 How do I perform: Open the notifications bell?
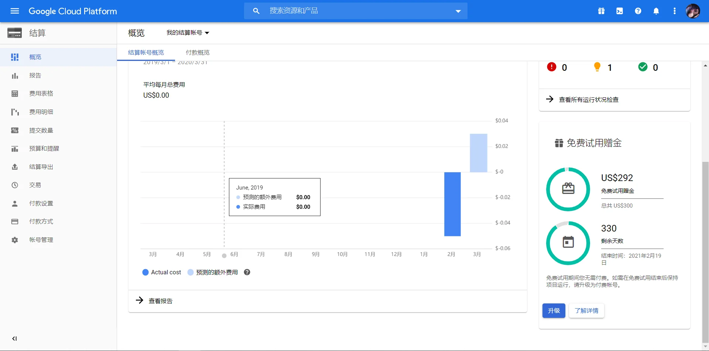point(656,11)
